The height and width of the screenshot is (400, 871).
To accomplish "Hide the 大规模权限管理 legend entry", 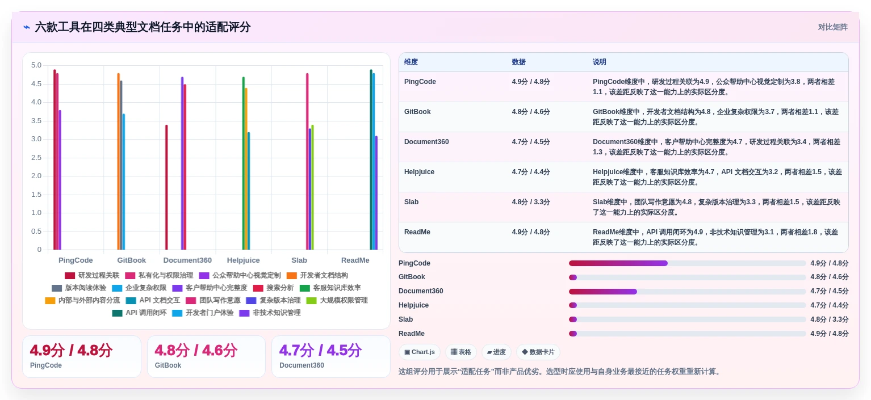I will [x=337, y=300].
